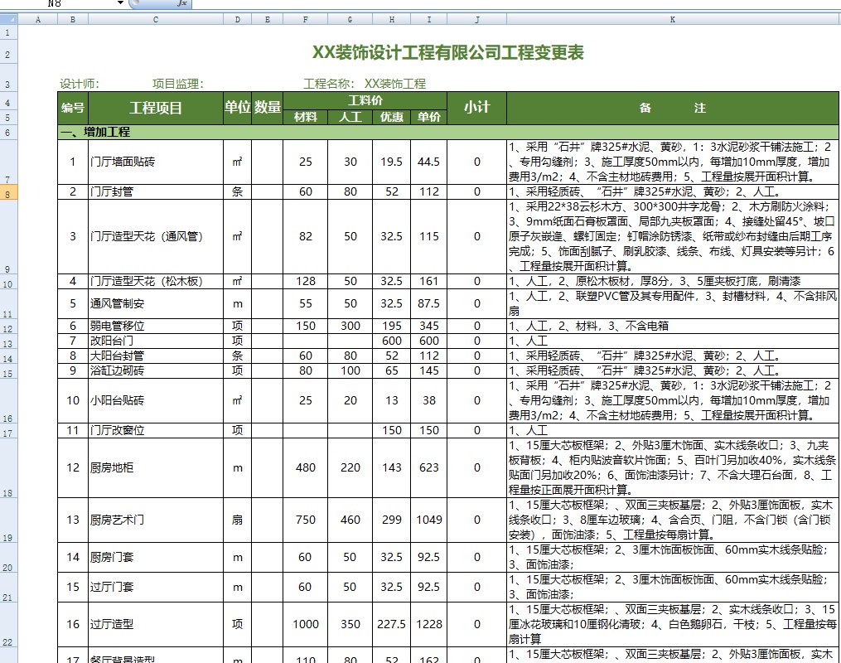Select the 厨房艺术门 item cell
Image resolution: width=841 pixels, height=663 pixels.
click(x=156, y=520)
